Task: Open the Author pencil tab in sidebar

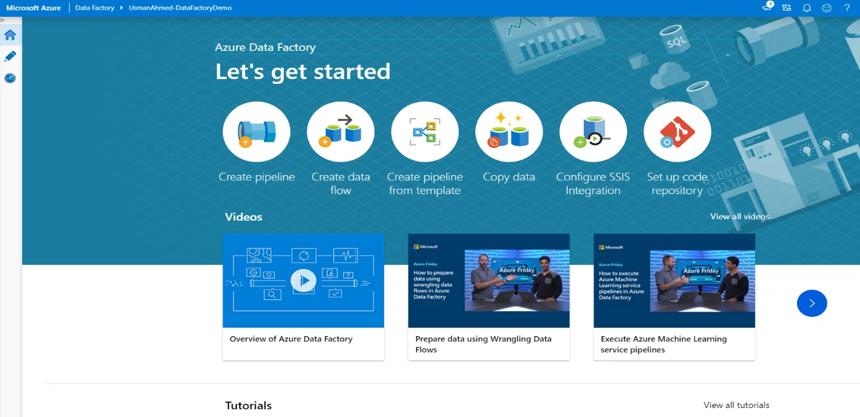Action: coord(10,56)
